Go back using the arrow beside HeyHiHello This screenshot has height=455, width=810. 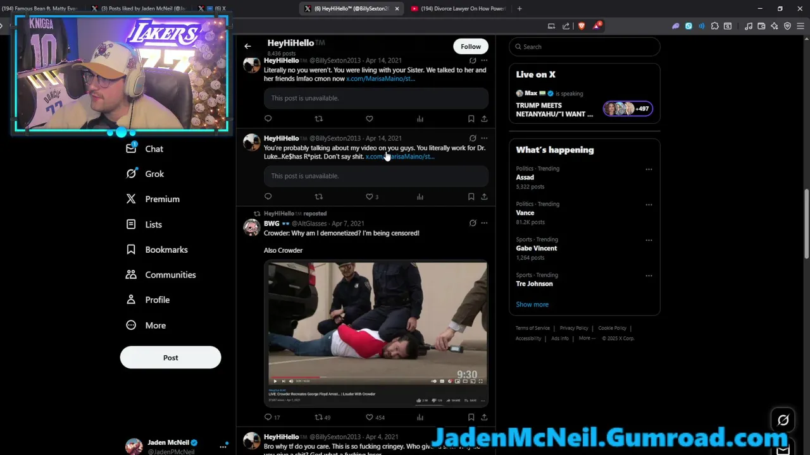click(x=247, y=46)
